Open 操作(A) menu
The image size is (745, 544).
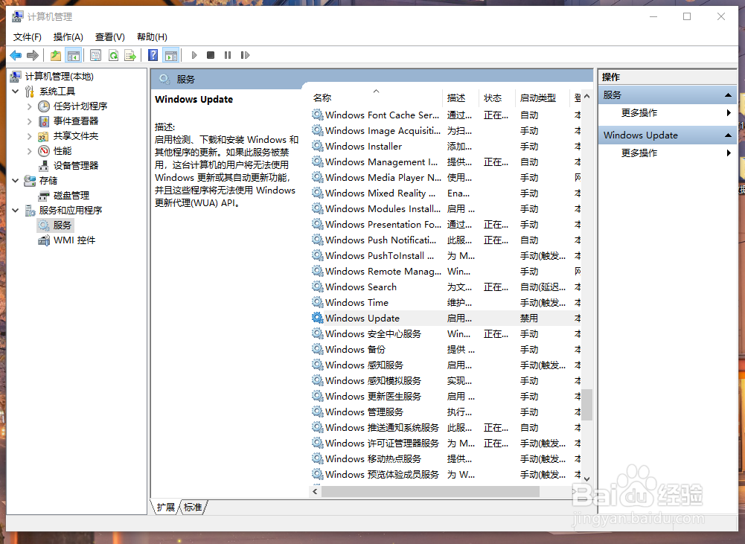tap(68, 37)
